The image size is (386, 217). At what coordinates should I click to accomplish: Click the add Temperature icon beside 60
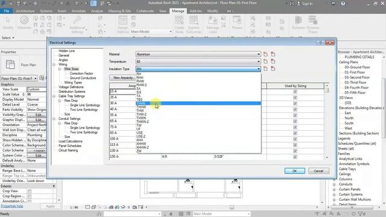tap(265, 61)
